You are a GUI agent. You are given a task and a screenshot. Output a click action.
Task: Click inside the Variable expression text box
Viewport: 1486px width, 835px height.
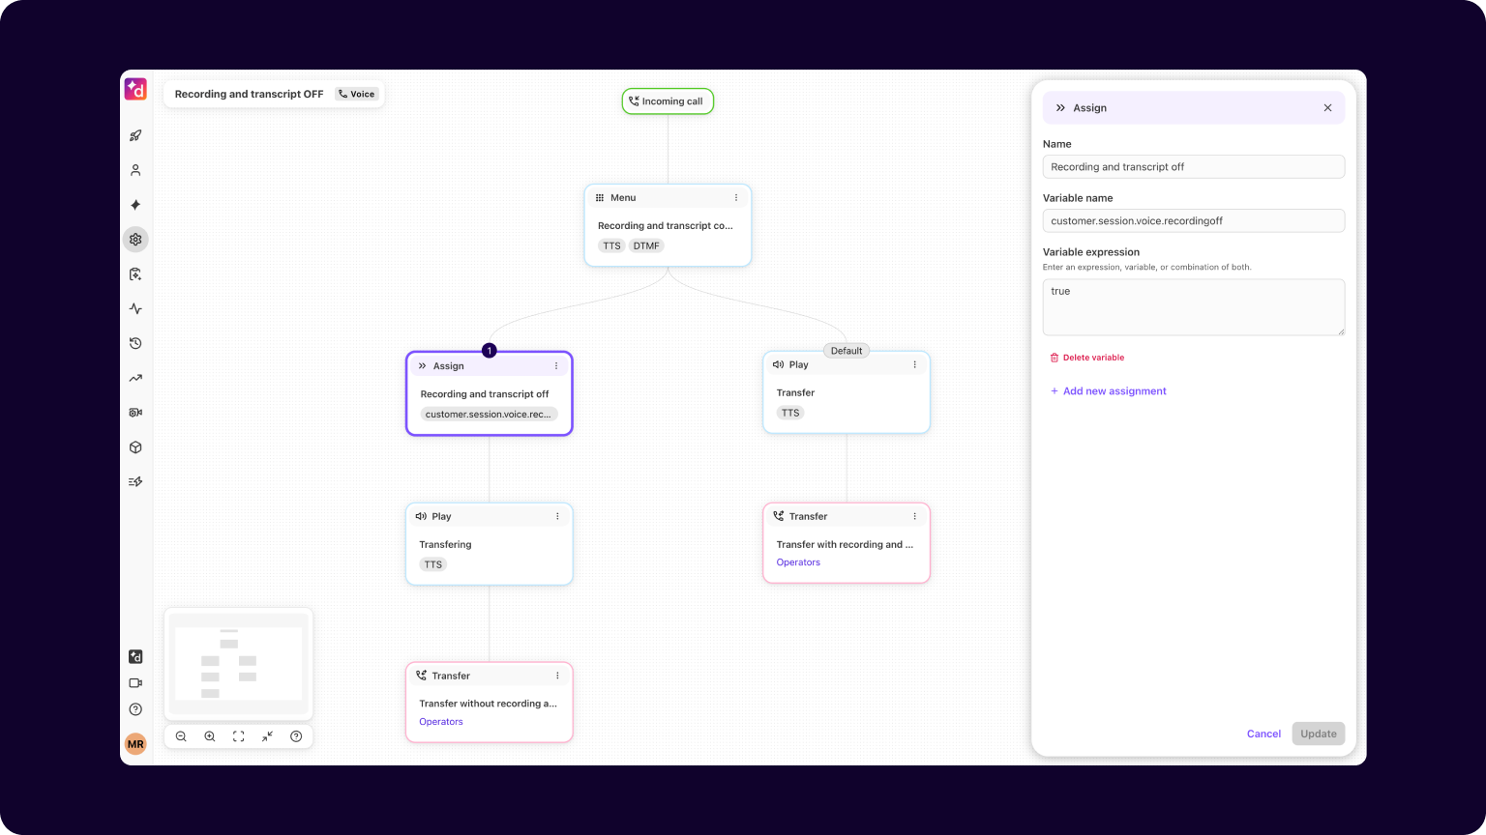tap(1193, 307)
